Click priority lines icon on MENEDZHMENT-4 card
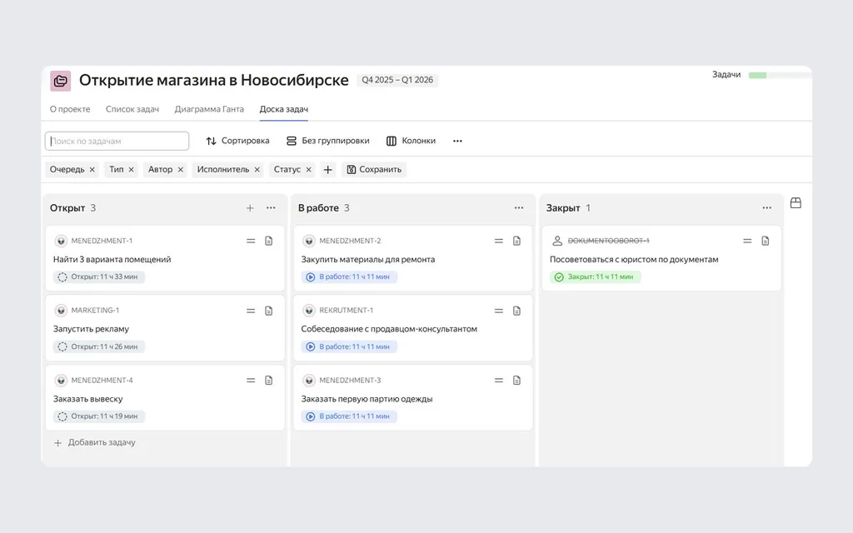Screen dimensions: 853x533 point(251,380)
